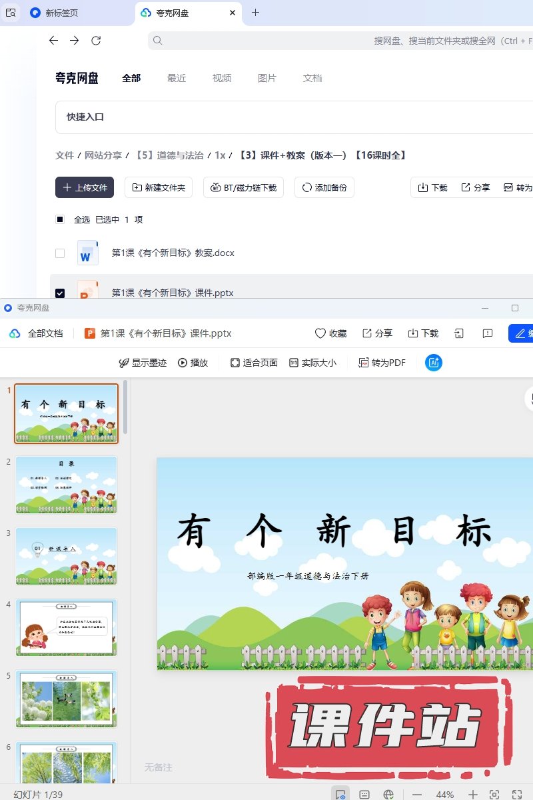Enter fullscreen mode via status bar icon
533x800 pixels.
pos(516,794)
